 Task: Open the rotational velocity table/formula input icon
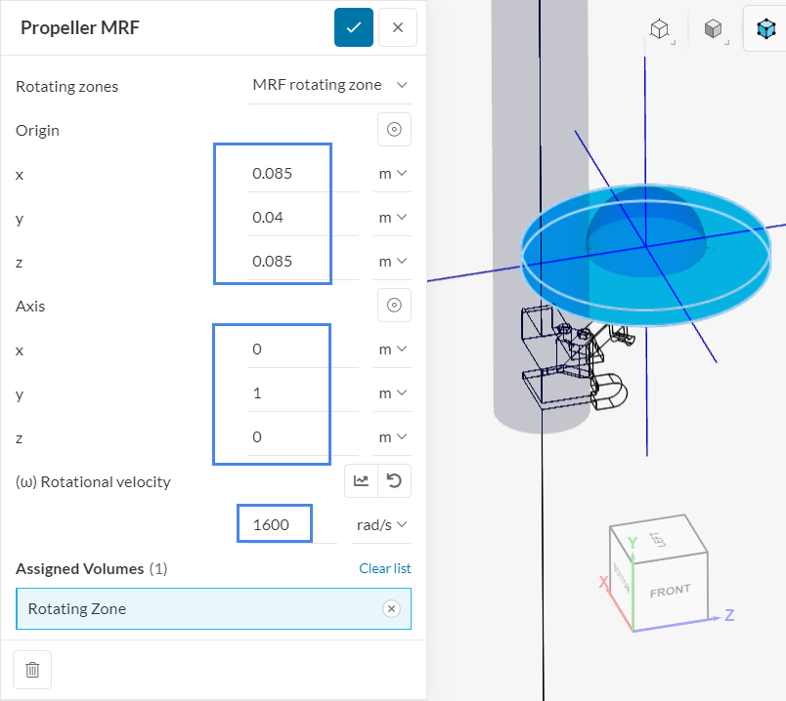(359, 480)
